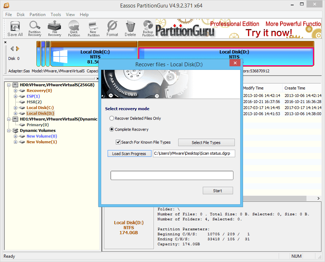Image resolution: width=325 pixels, height=262 pixels.
Task: Select the row modified 2017-03-17 14:14:45
Action: click(282, 108)
